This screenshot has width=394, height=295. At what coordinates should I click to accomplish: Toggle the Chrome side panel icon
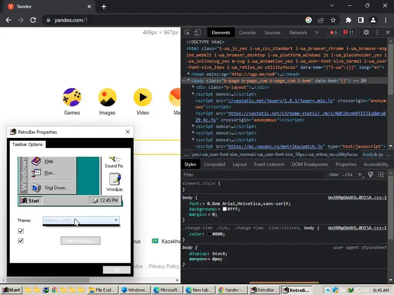(361, 20)
